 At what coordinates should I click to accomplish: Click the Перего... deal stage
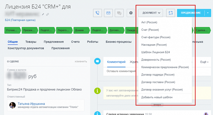point(64,30)
